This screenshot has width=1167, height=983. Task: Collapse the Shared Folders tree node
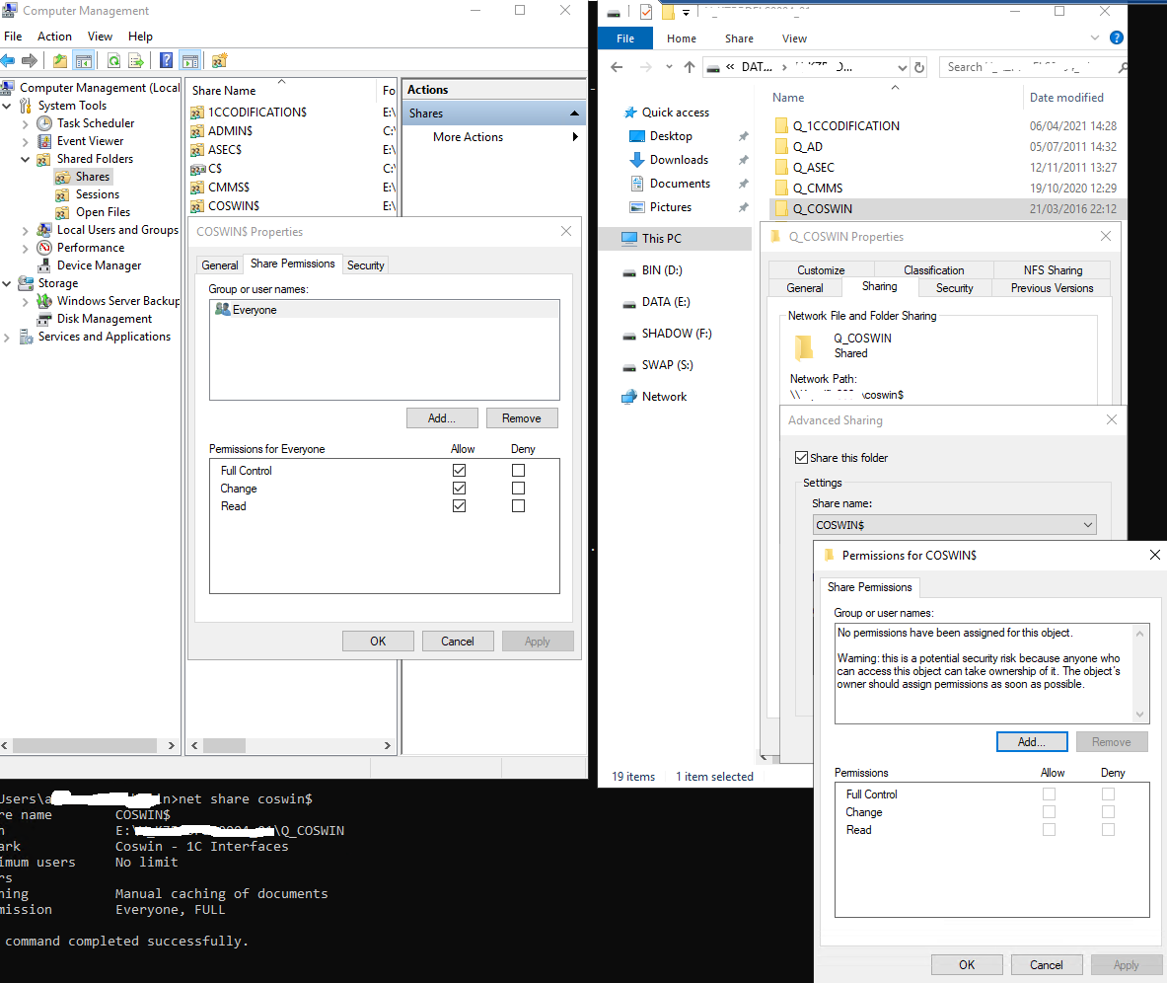[26, 159]
